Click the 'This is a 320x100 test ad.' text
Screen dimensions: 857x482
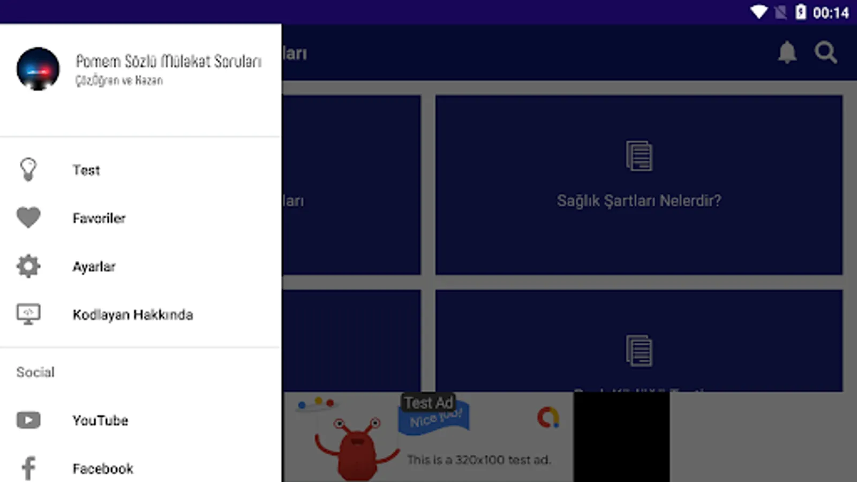tap(479, 460)
